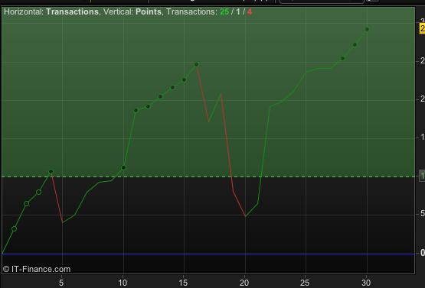Click the data point marker at transaction 10
425x288 pixels.
click(x=123, y=167)
